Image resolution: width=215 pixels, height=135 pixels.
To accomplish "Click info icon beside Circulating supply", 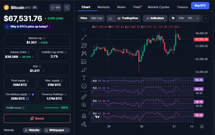I will (x=29, y=94).
